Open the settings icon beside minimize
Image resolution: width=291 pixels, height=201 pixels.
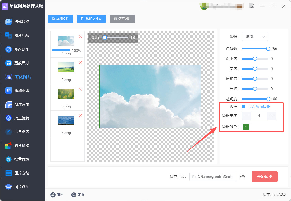point(252,6)
